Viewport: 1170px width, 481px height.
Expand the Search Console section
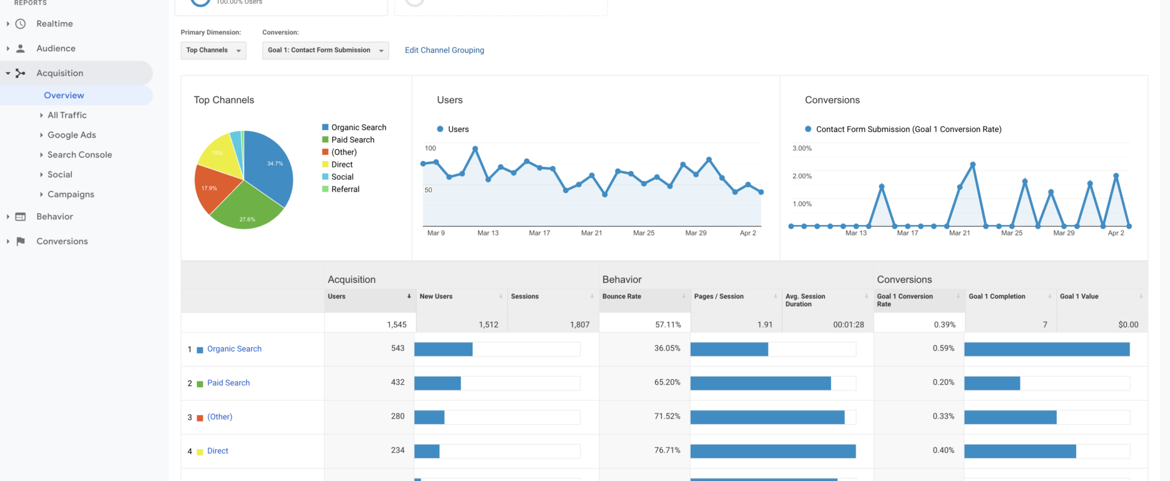coord(79,155)
